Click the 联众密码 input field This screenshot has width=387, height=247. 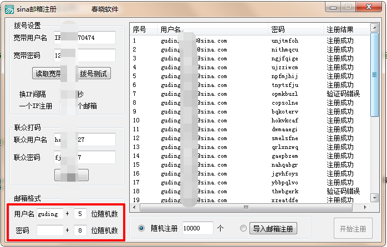pyautogui.click(x=85, y=157)
